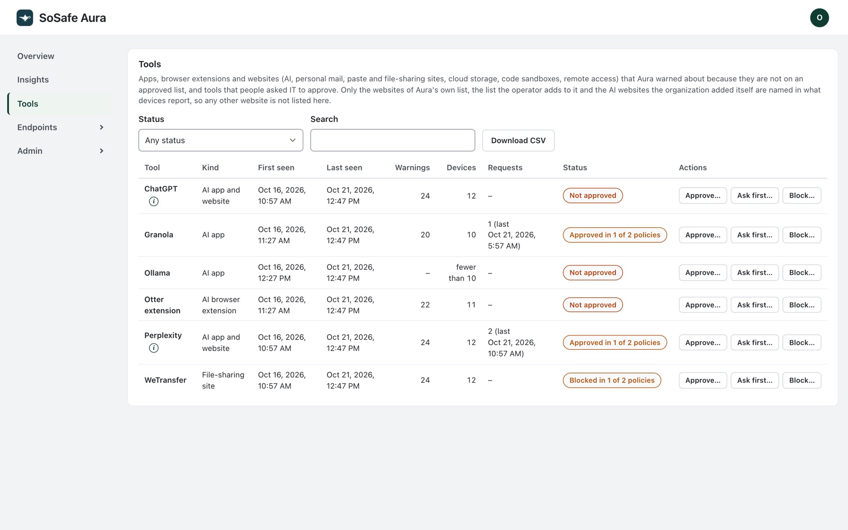Viewport: 848px width, 530px height.
Task: Approve the ChatGPT tool
Action: (703, 196)
